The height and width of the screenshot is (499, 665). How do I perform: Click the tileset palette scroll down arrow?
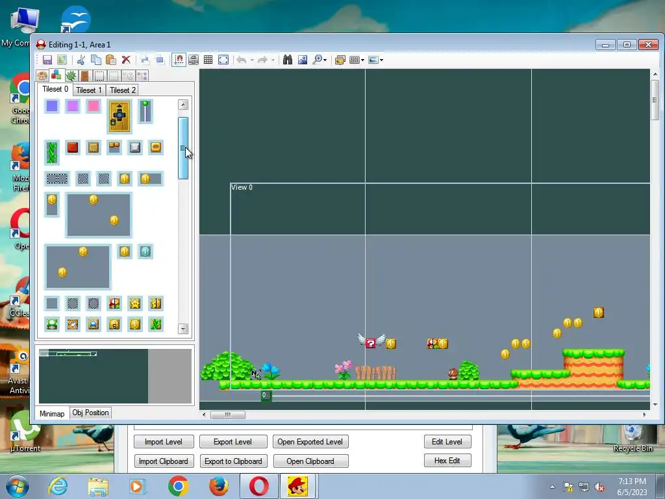182,329
